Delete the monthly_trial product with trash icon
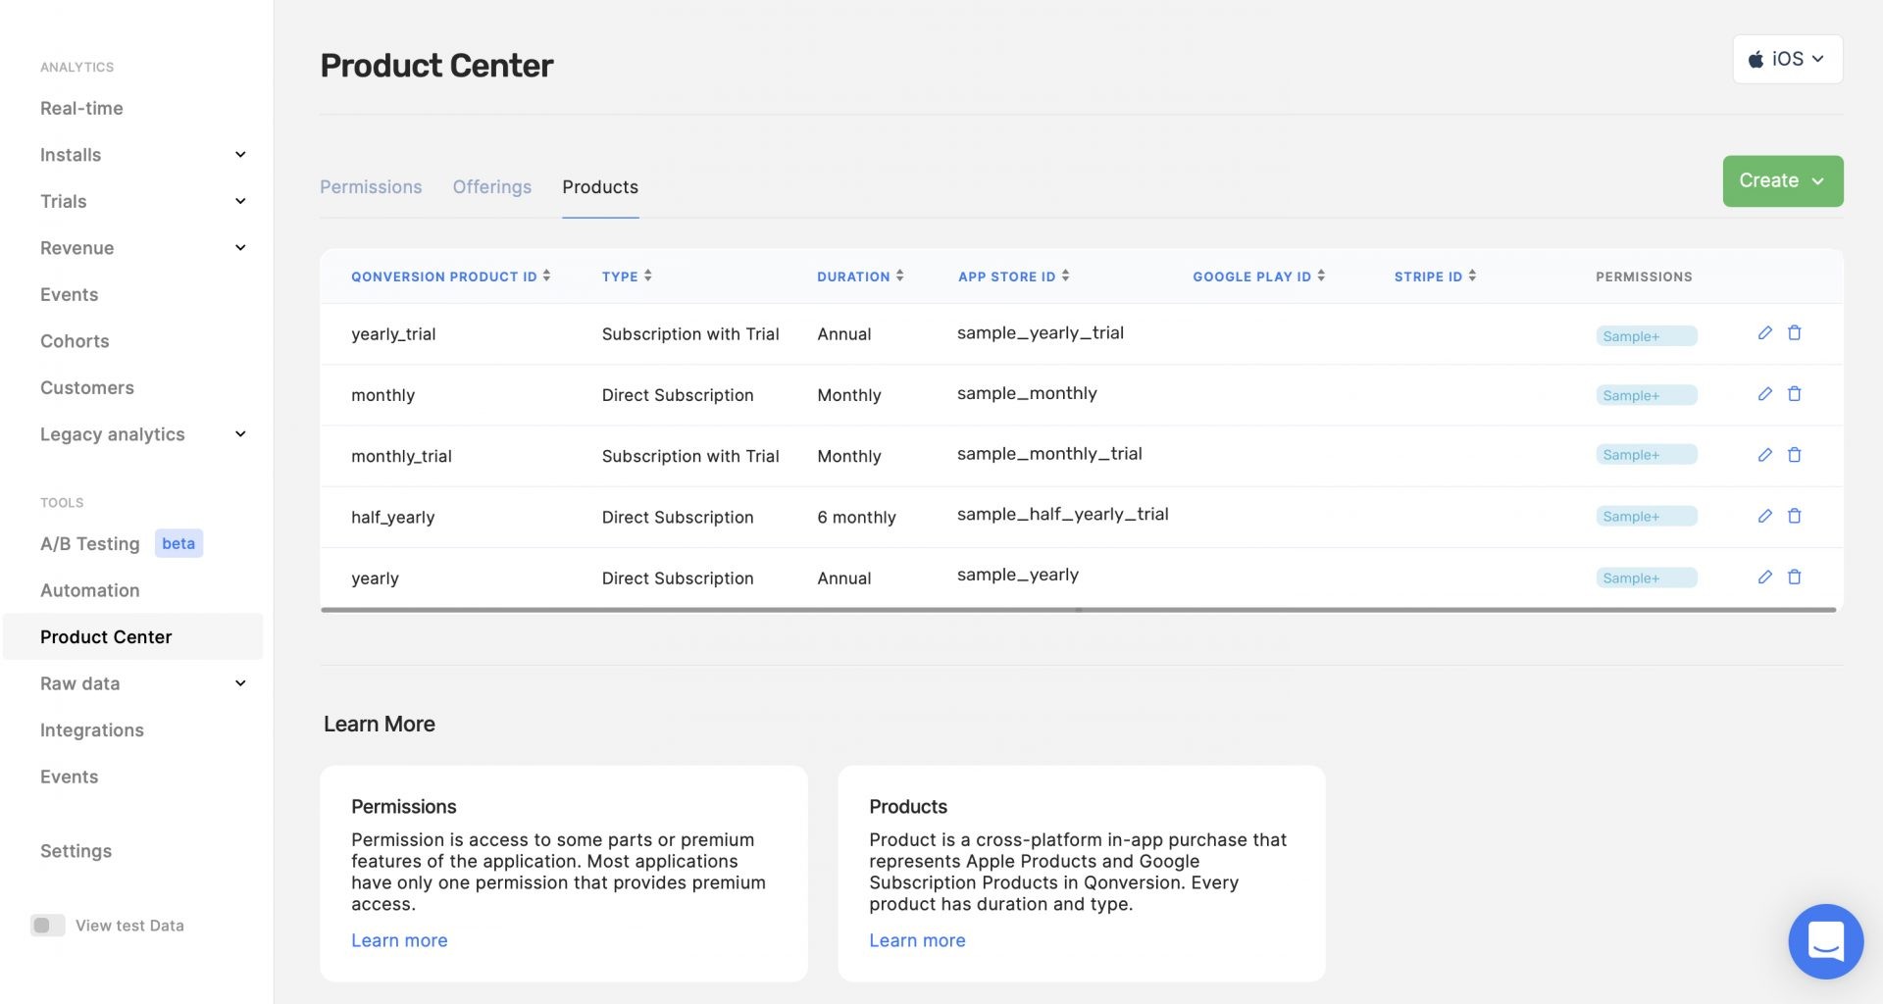The image size is (1883, 1004). pyautogui.click(x=1796, y=455)
